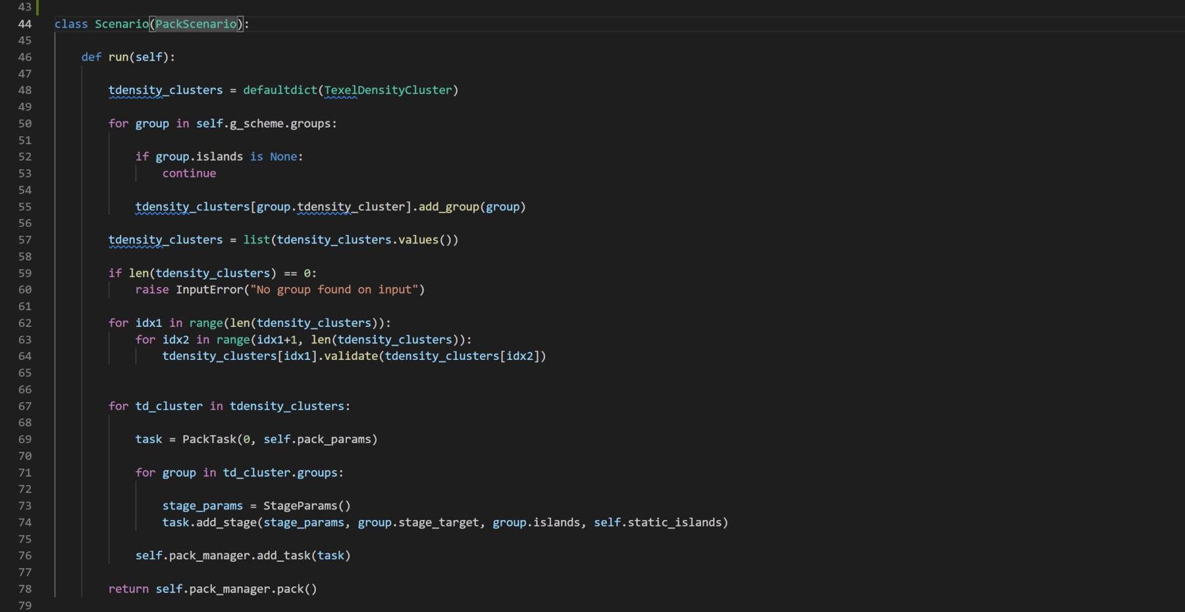Place cursor on PackScenario base class

(x=196, y=24)
